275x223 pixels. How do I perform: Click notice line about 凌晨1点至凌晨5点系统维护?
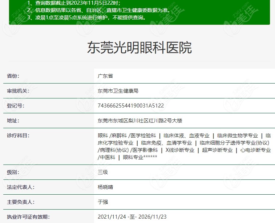[x=86, y=17]
